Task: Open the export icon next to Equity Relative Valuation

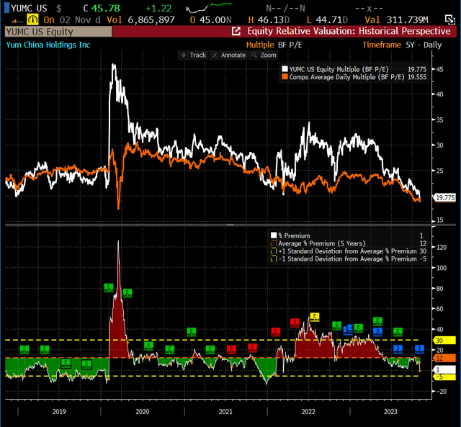Action: [x=236, y=31]
